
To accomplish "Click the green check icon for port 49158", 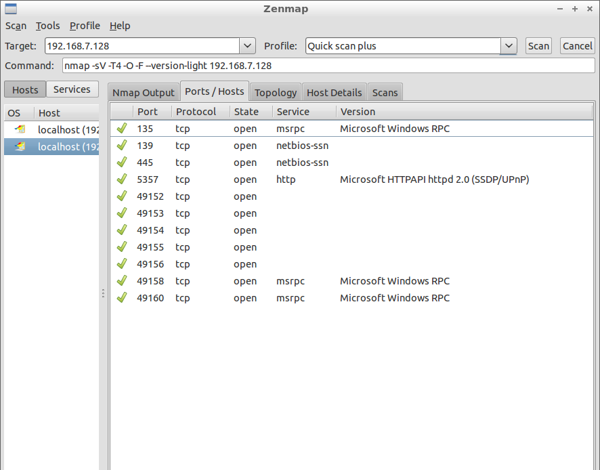I will click(122, 280).
